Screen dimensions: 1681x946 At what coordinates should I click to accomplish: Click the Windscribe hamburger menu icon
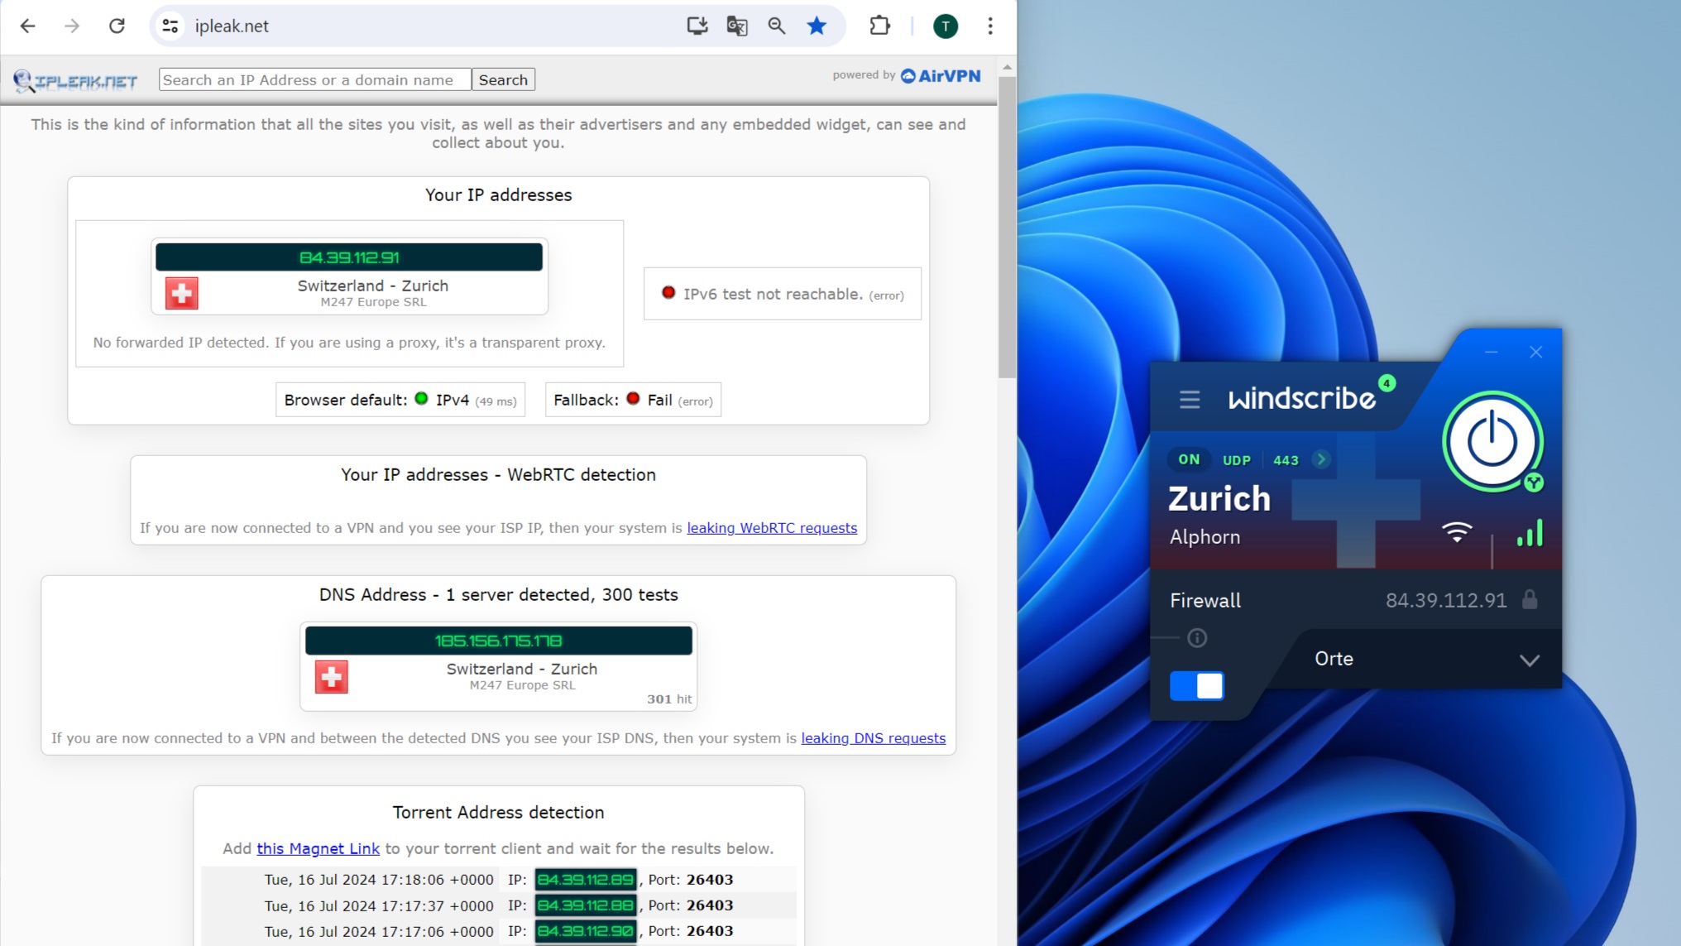[x=1188, y=396]
